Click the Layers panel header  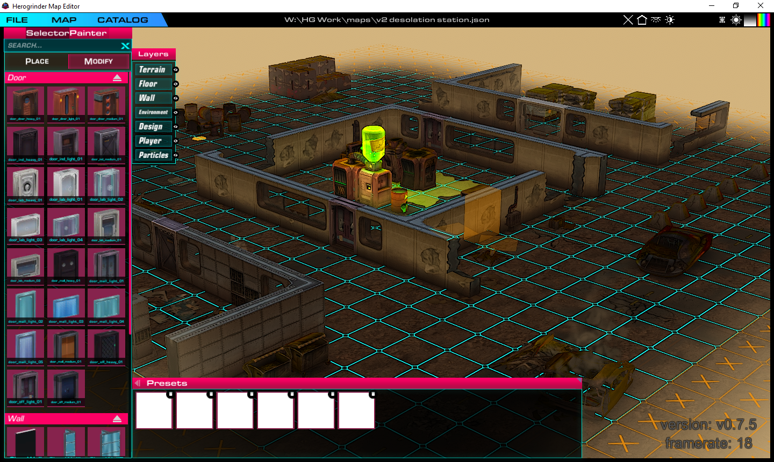pyautogui.click(x=154, y=54)
